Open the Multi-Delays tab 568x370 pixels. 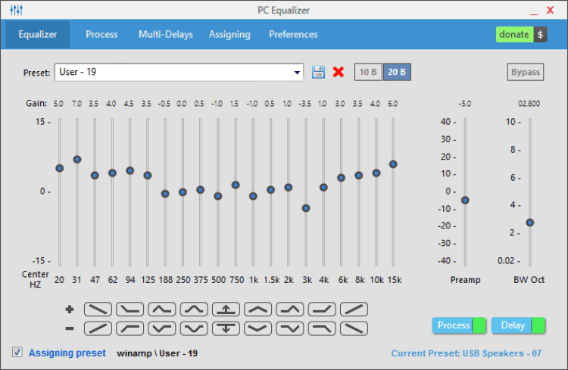pyautogui.click(x=166, y=34)
